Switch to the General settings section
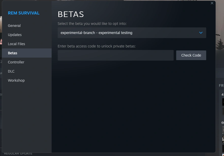Screen dimensions: 224x156 click(x=14, y=26)
